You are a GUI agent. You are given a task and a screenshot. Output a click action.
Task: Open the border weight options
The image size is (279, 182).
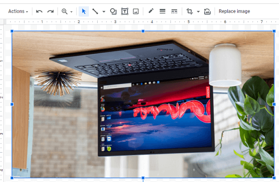pos(163,11)
